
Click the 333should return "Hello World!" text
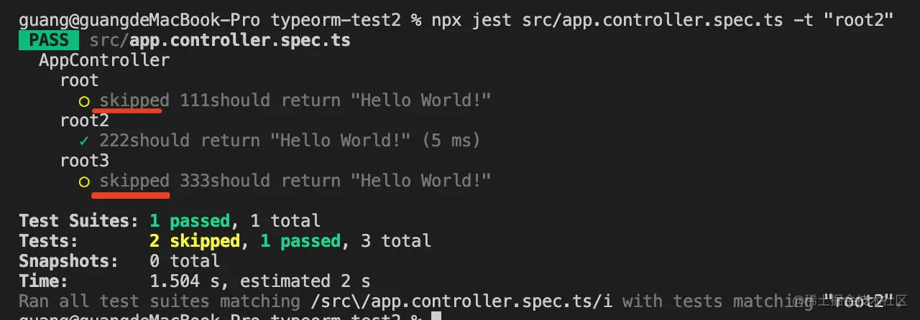(x=335, y=181)
